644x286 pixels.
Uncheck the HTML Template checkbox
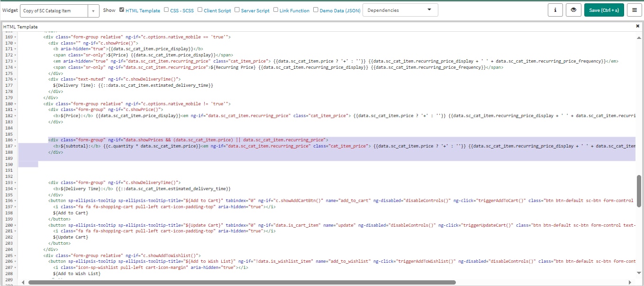pyautogui.click(x=122, y=9)
